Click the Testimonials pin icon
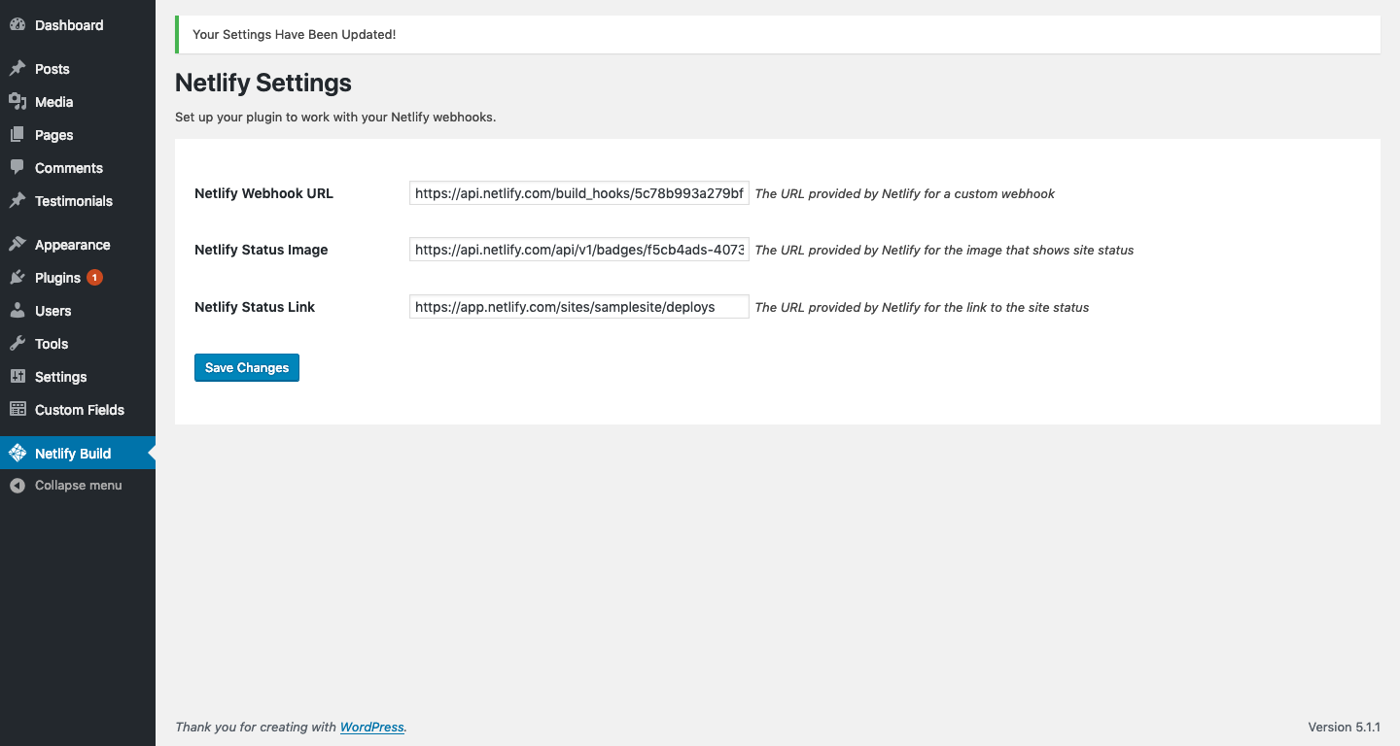 pos(17,201)
